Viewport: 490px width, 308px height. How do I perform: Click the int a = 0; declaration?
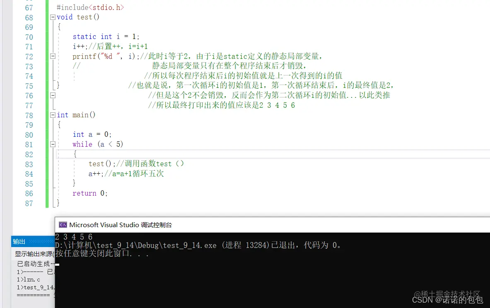coord(92,134)
